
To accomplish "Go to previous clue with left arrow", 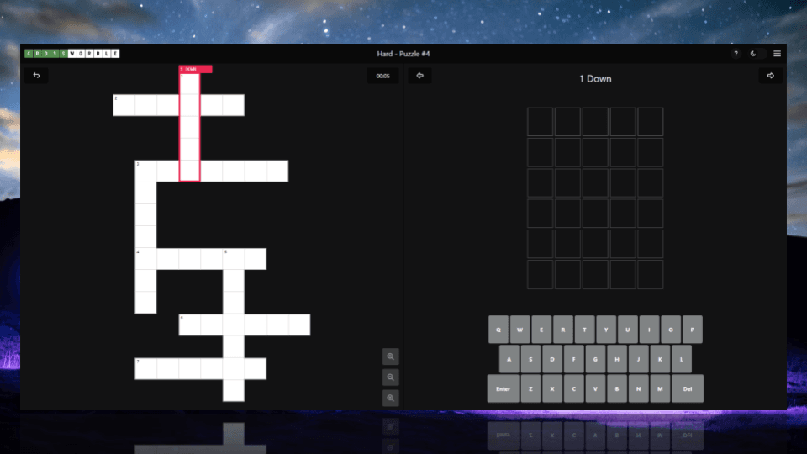I will [419, 76].
